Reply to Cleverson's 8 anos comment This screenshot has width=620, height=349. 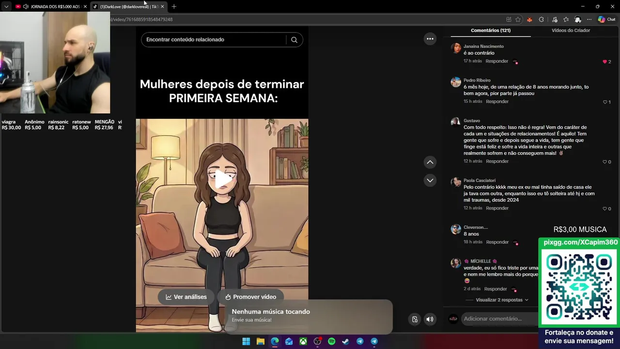click(497, 242)
